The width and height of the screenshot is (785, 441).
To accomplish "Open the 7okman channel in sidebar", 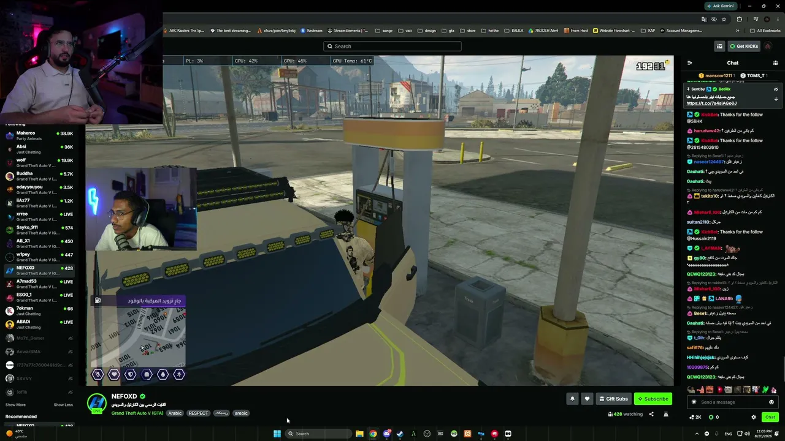I will (x=39, y=311).
